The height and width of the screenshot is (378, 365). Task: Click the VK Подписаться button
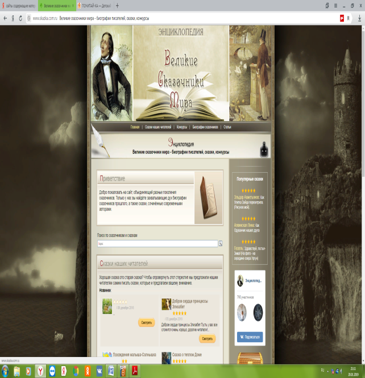pyautogui.click(x=250, y=337)
